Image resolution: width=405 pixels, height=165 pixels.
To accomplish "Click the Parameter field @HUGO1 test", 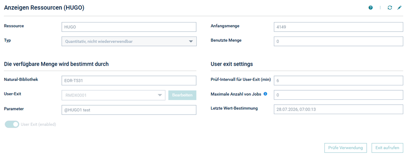I will point(129,110).
